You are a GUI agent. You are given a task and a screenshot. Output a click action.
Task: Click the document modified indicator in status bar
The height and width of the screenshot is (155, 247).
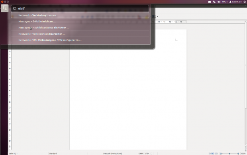(151, 153)
